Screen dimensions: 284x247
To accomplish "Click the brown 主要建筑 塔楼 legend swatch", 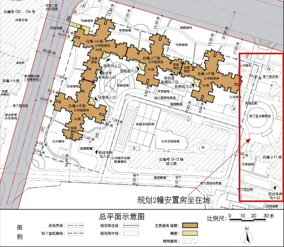I will [x=190, y=225].
